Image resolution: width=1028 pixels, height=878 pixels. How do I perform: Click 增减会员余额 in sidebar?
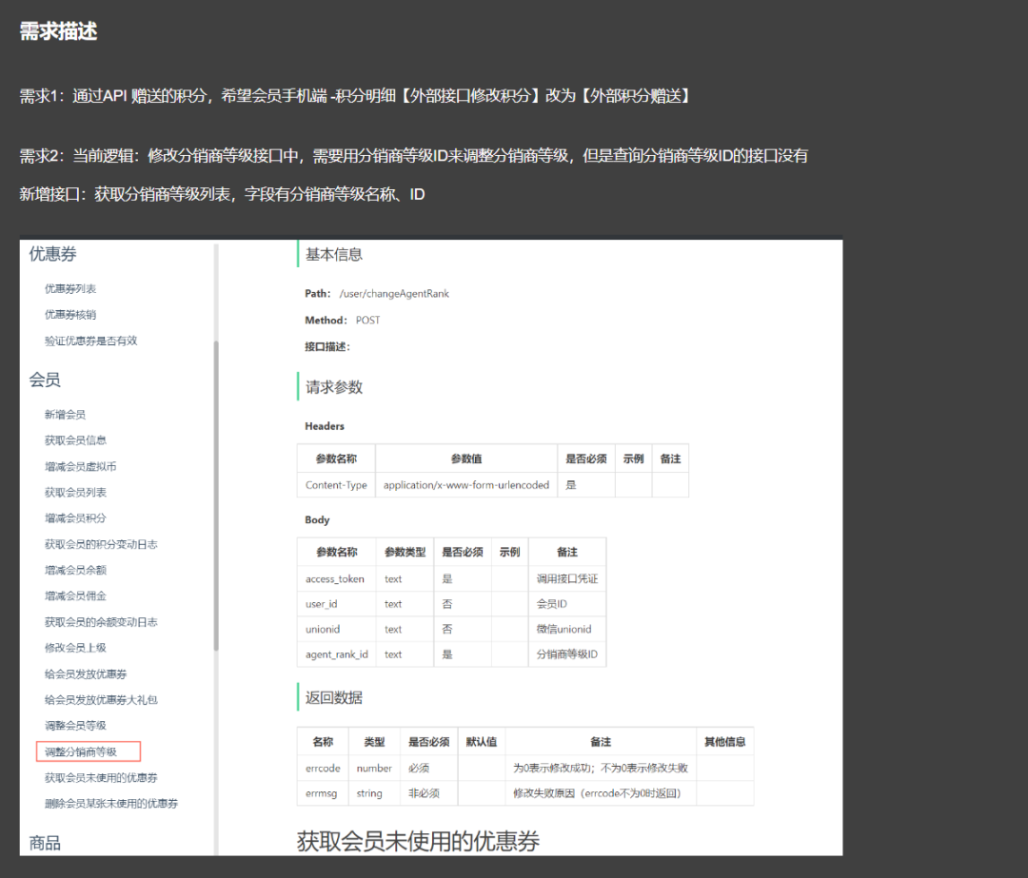(x=75, y=570)
